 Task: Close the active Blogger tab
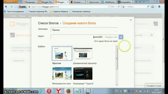point(68,2)
